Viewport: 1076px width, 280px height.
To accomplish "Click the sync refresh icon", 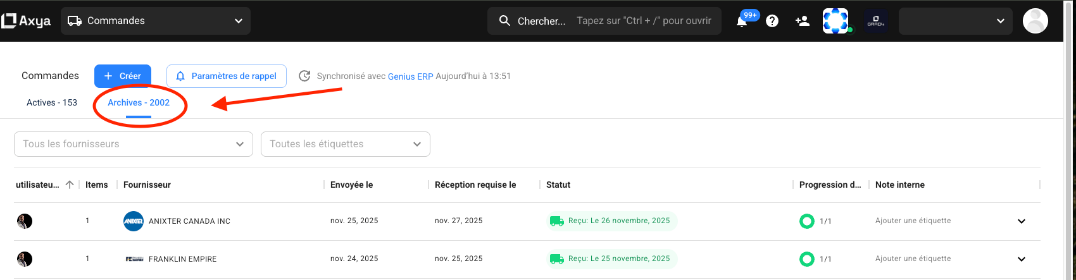I will [x=304, y=76].
